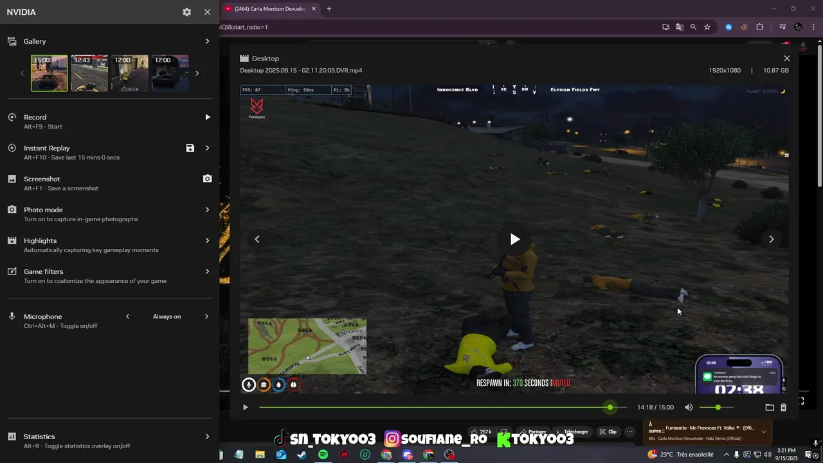Screen dimensions: 823x463
Task: Click the YouTube Télécharger button
Action: (x=572, y=431)
